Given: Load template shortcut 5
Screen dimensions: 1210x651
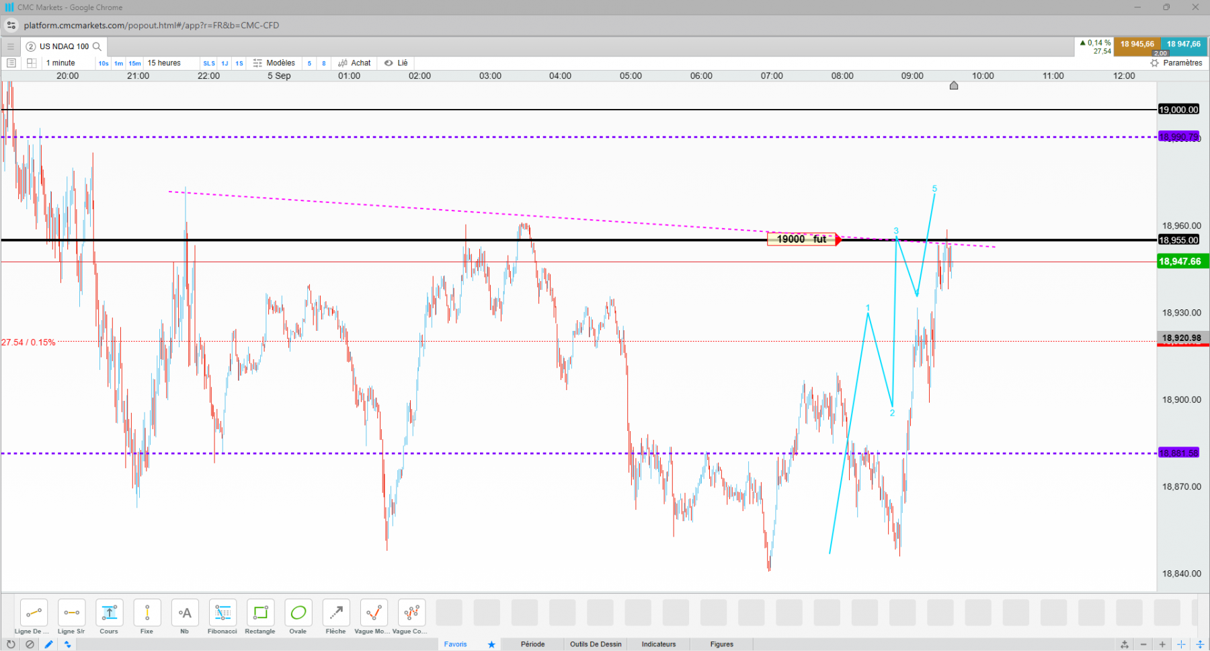Looking at the screenshot, I should [x=309, y=63].
